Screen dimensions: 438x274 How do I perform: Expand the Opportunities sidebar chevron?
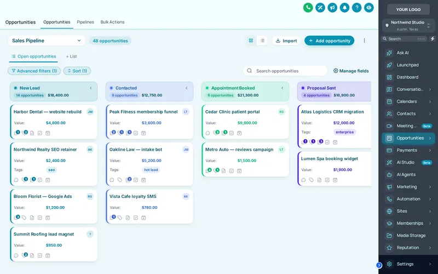click(x=430, y=138)
